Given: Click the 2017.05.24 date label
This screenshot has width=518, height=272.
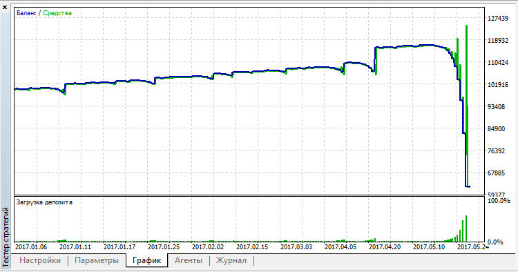Looking at the screenshot, I should click(x=473, y=247).
